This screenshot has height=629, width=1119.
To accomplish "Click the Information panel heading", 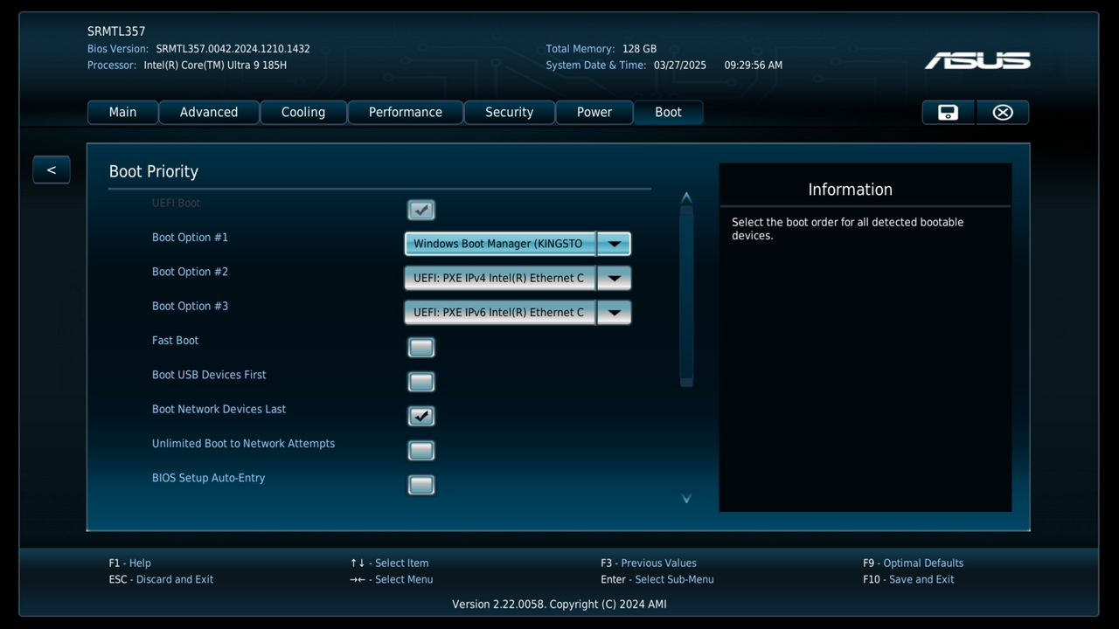I will pos(850,190).
